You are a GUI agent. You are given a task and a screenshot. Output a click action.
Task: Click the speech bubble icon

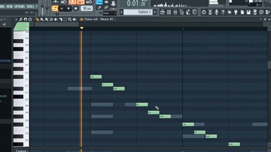coord(261,12)
